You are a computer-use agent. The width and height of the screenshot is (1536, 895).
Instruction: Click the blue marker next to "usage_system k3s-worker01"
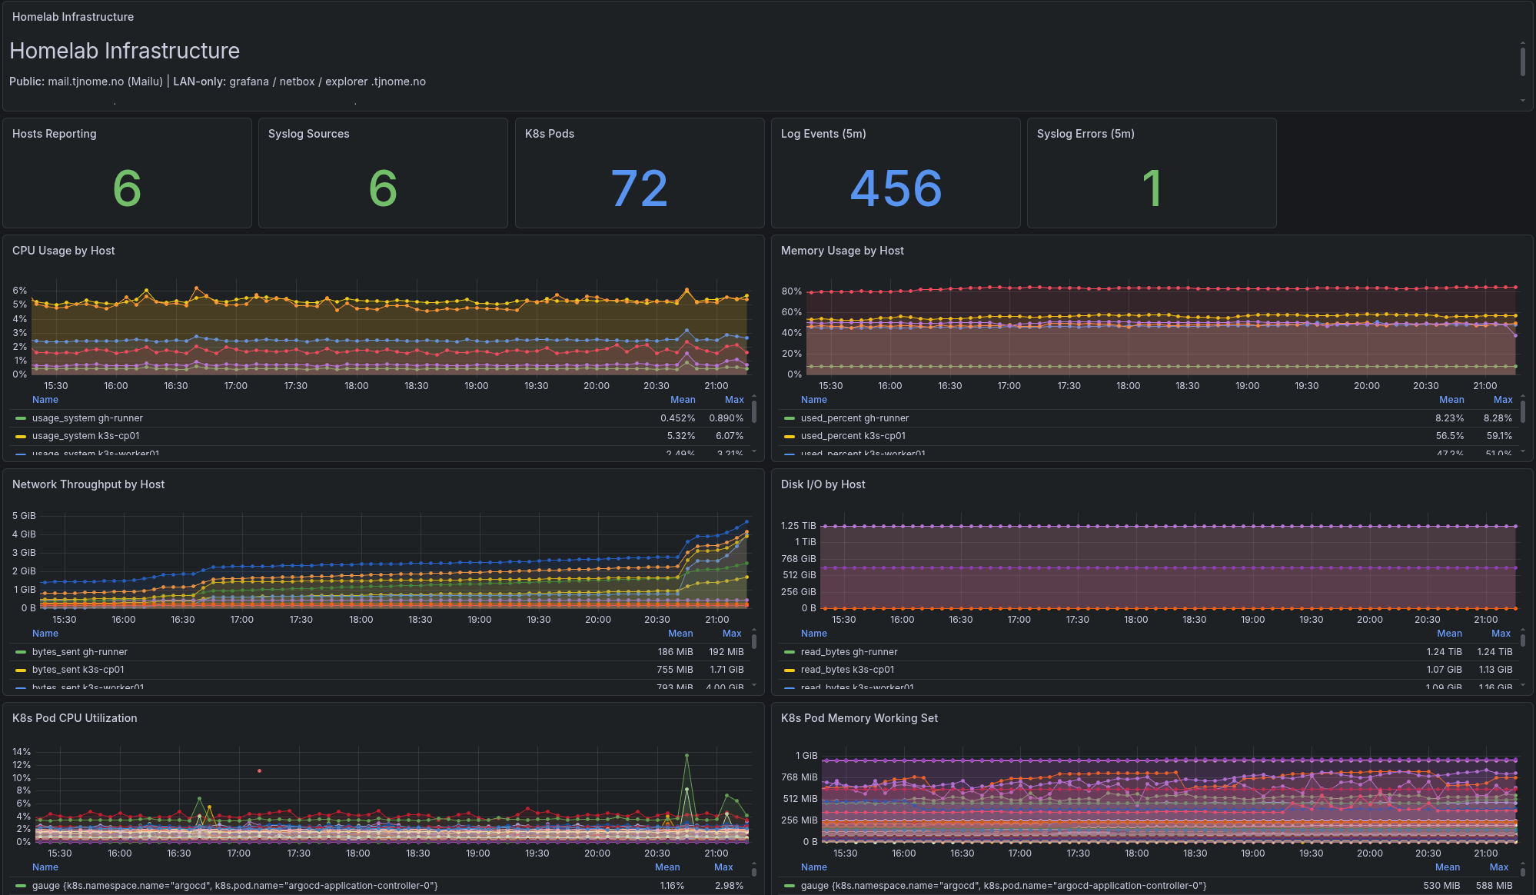(19, 454)
